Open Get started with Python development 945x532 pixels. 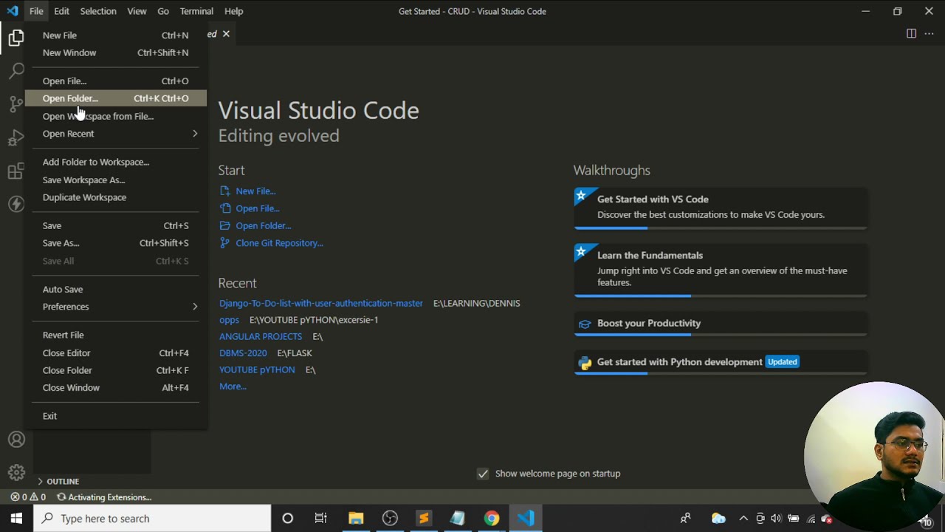(x=721, y=363)
